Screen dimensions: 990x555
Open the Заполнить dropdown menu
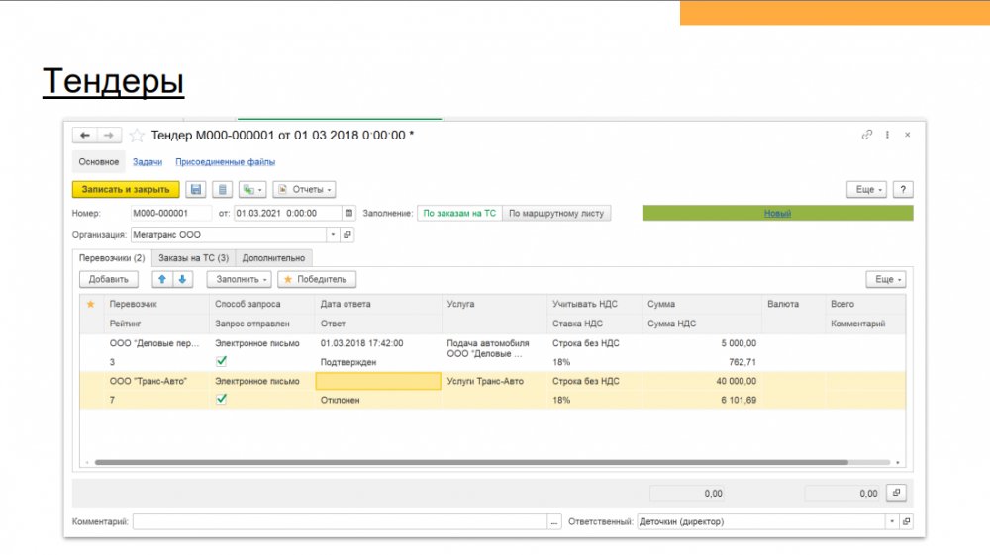239,279
